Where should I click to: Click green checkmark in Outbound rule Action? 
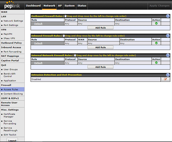(156, 24)
